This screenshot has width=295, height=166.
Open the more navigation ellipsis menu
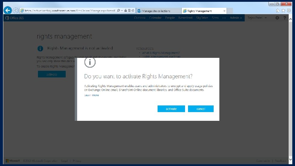pyautogui.click(x=224, y=18)
